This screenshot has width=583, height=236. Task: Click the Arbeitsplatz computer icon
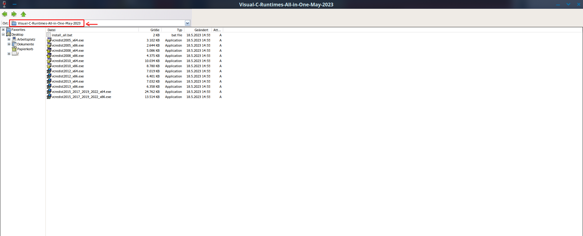14,39
